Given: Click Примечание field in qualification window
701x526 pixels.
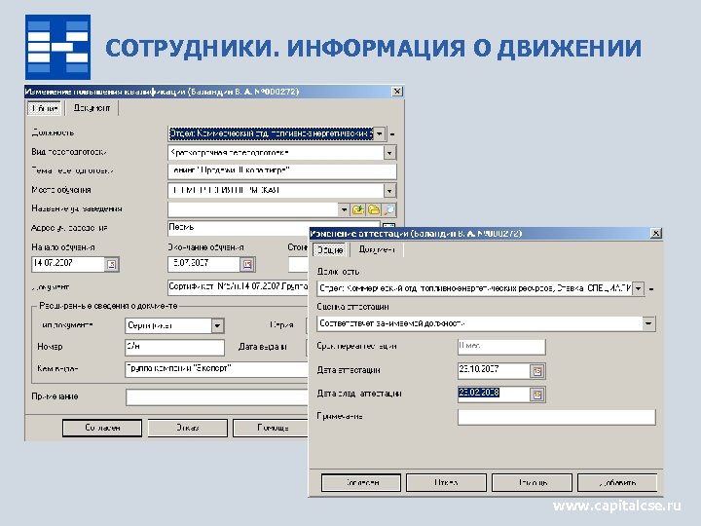Looking at the screenshot, I should (217, 397).
